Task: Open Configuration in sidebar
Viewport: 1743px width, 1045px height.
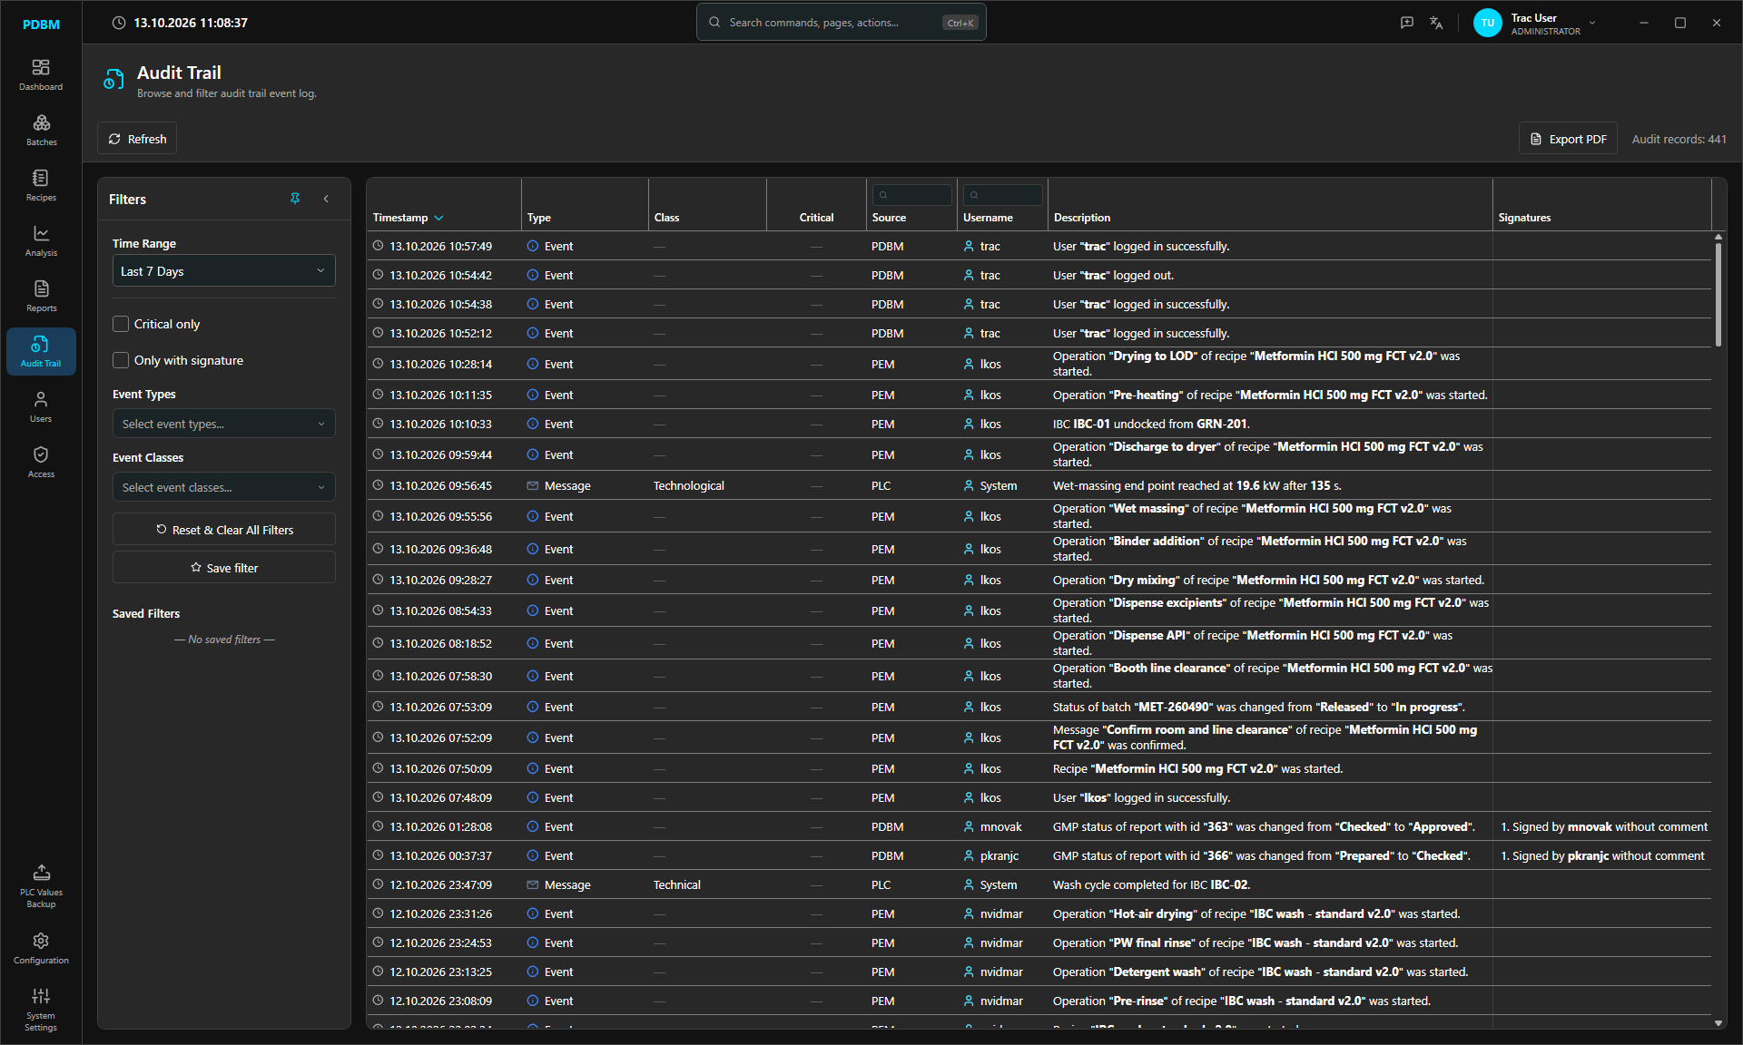Action: [x=41, y=949]
